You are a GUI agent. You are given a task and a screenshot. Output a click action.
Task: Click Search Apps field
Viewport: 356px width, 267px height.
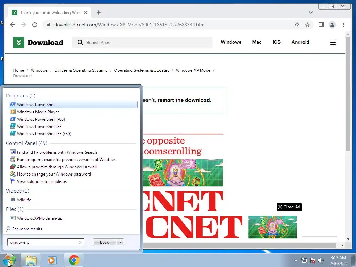tap(142, 42)
